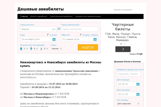Focus the Город назначения input field
The height and width of the screenshot is (107, 161).
tap(80, 29)
